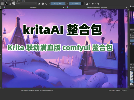Viewport: 134px width, 100px height.
Task: Click the left docker lock icon below X
Action: coord(1,8)
